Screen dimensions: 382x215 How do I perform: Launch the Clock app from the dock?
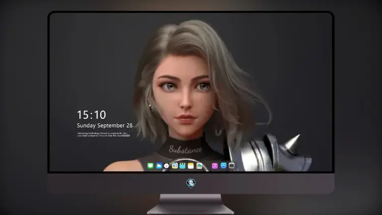[167, 166]
